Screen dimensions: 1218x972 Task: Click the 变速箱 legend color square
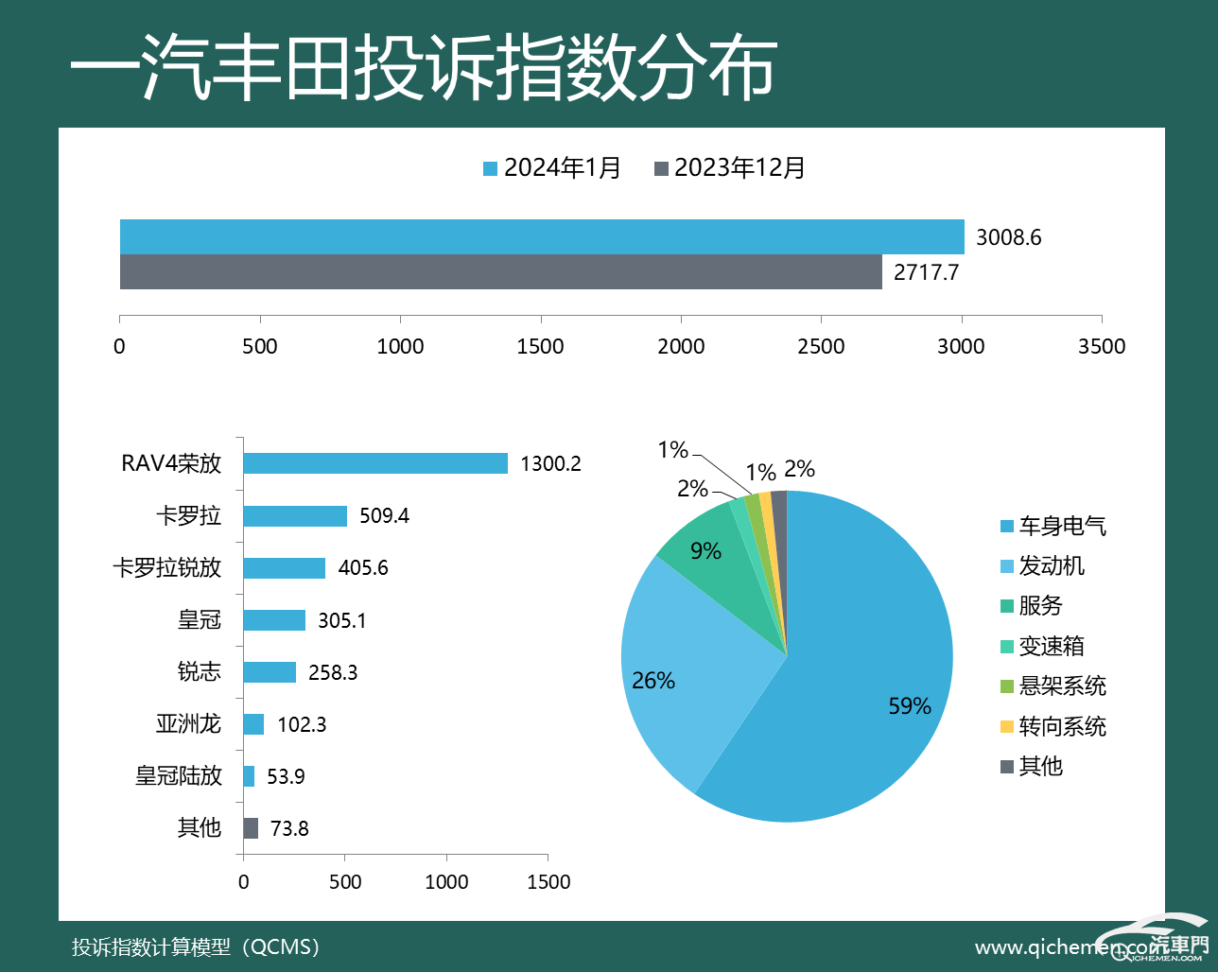1007,647
